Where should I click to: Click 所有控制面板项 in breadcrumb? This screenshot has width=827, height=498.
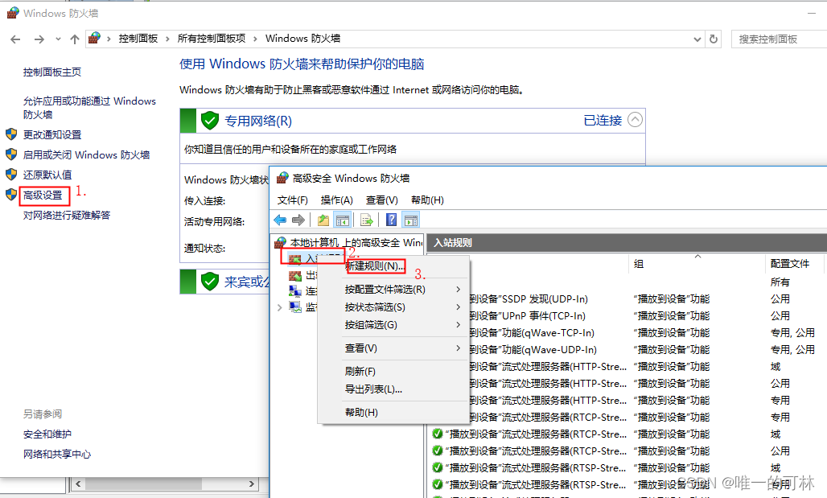212,39
